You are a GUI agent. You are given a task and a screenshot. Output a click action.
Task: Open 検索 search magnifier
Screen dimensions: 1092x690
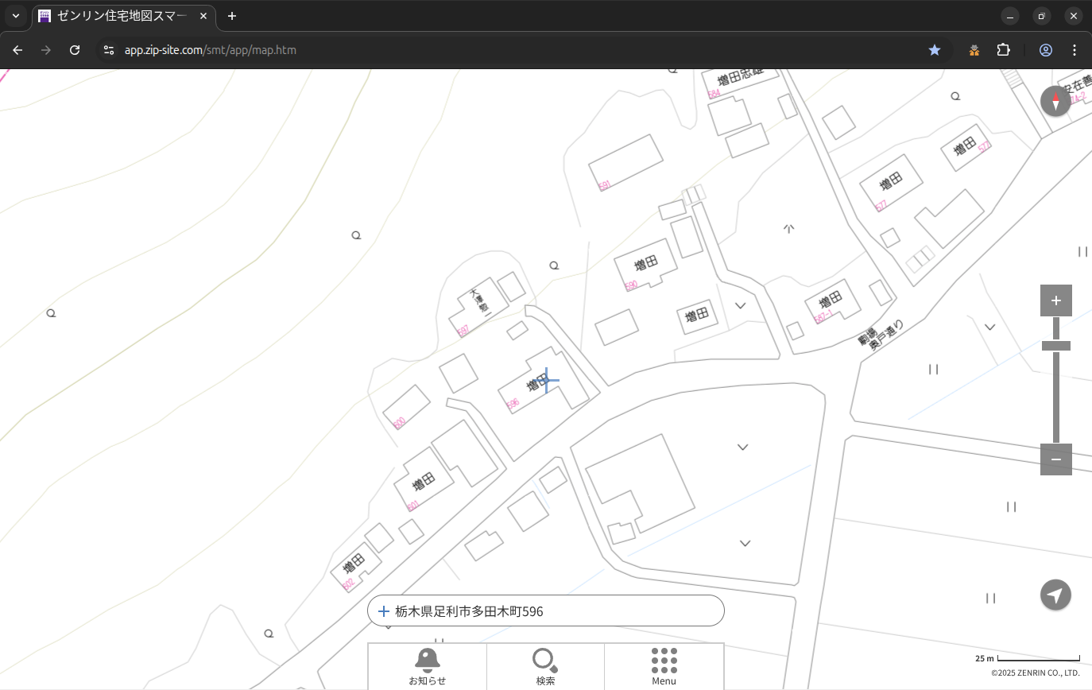click(x=545, y=666)
